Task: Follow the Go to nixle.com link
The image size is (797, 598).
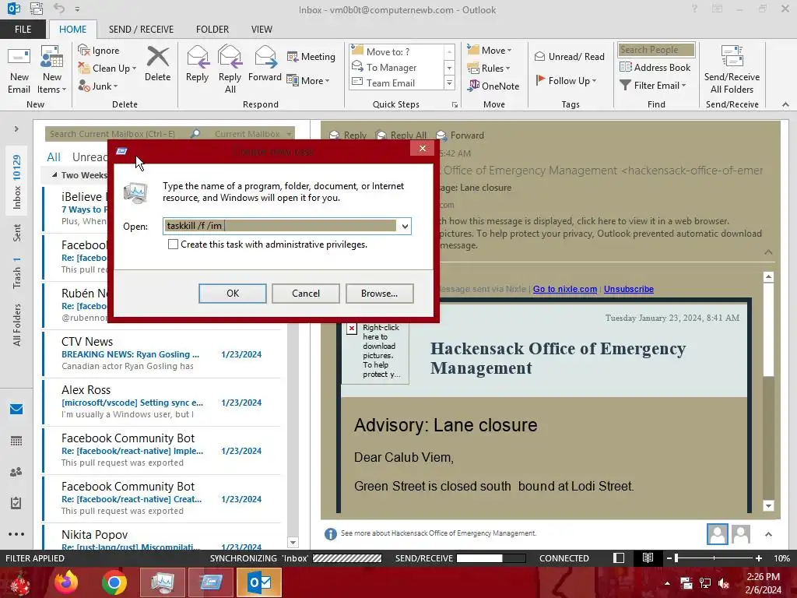Action: 565,289
